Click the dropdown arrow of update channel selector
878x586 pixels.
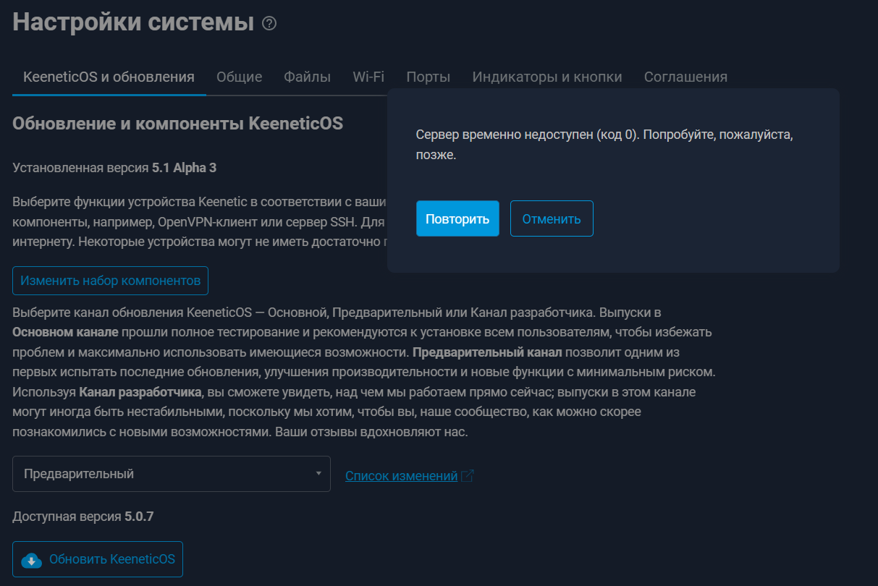tap(318, 474)
